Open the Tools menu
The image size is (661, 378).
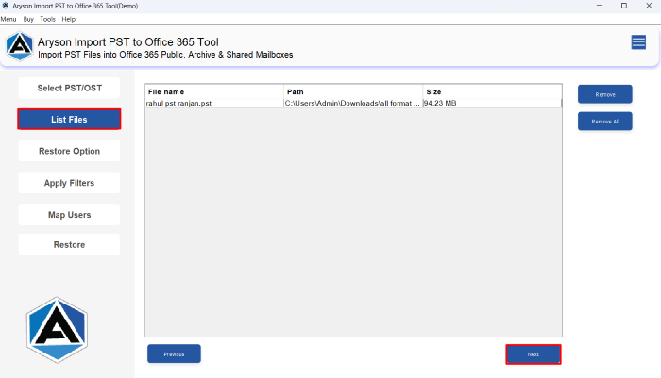point(47,19)
